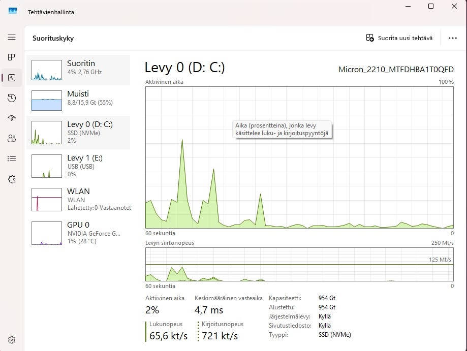Image resolution: width=467 pixels, height=351 pixels.
Task: Click the Task Manager app icon
Action: [13, 11]
